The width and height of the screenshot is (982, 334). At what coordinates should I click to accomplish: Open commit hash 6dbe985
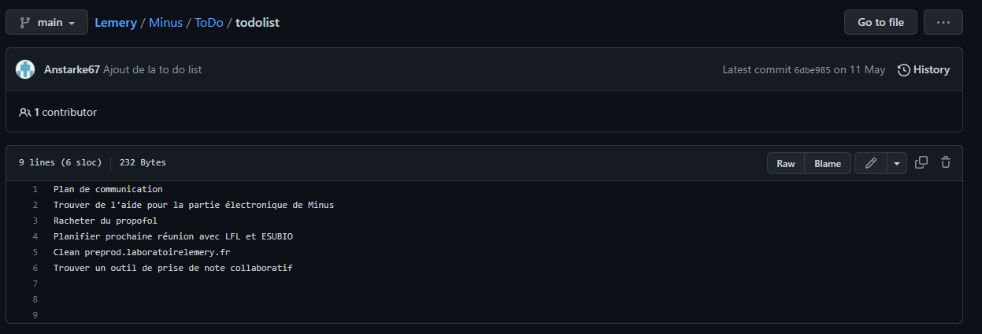[812, 70]
